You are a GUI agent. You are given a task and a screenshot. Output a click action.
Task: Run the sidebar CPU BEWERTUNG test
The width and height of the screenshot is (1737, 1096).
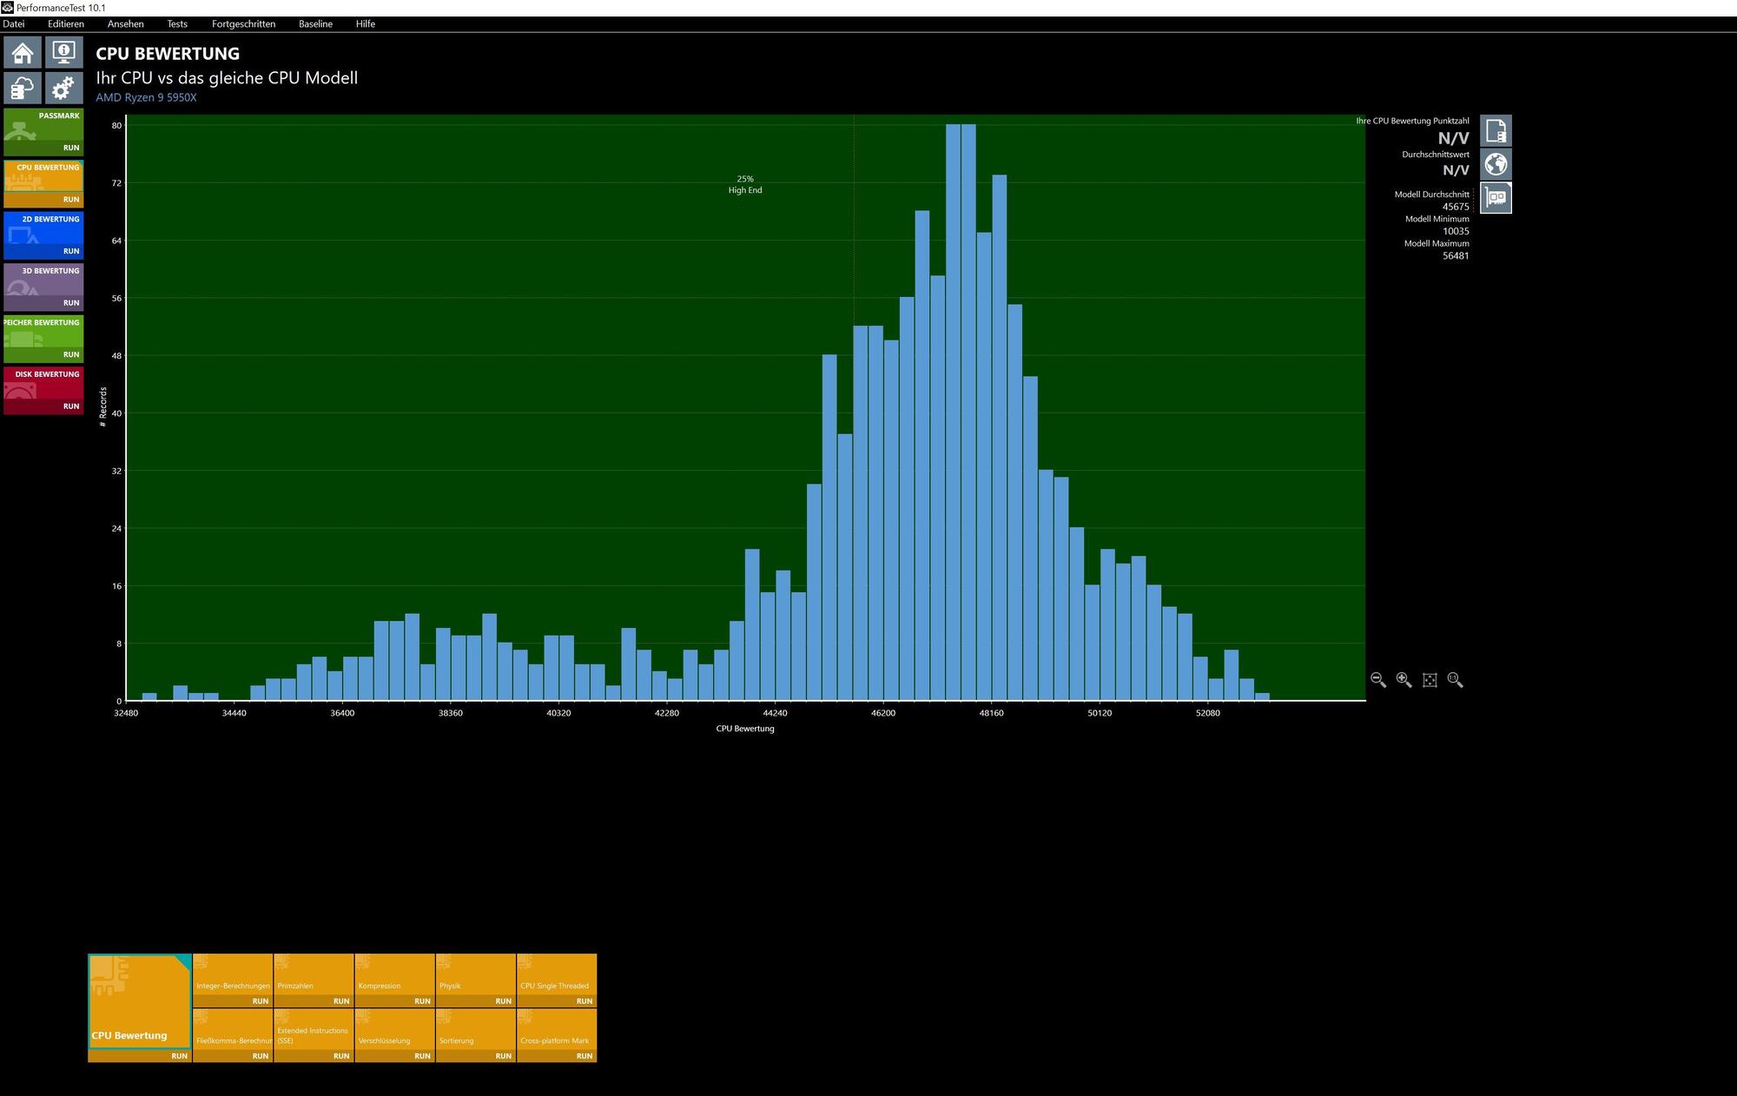click(x=43, y=200)
